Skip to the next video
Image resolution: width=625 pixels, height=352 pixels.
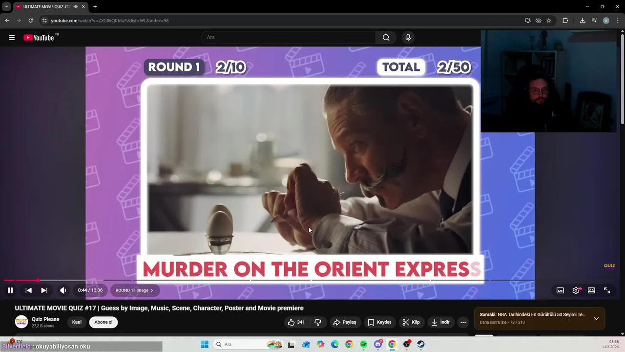pyautogui.click(x=44, y=290)
